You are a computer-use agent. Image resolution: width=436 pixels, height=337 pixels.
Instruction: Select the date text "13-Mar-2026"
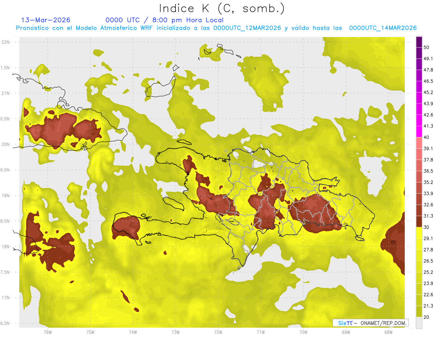46,20
